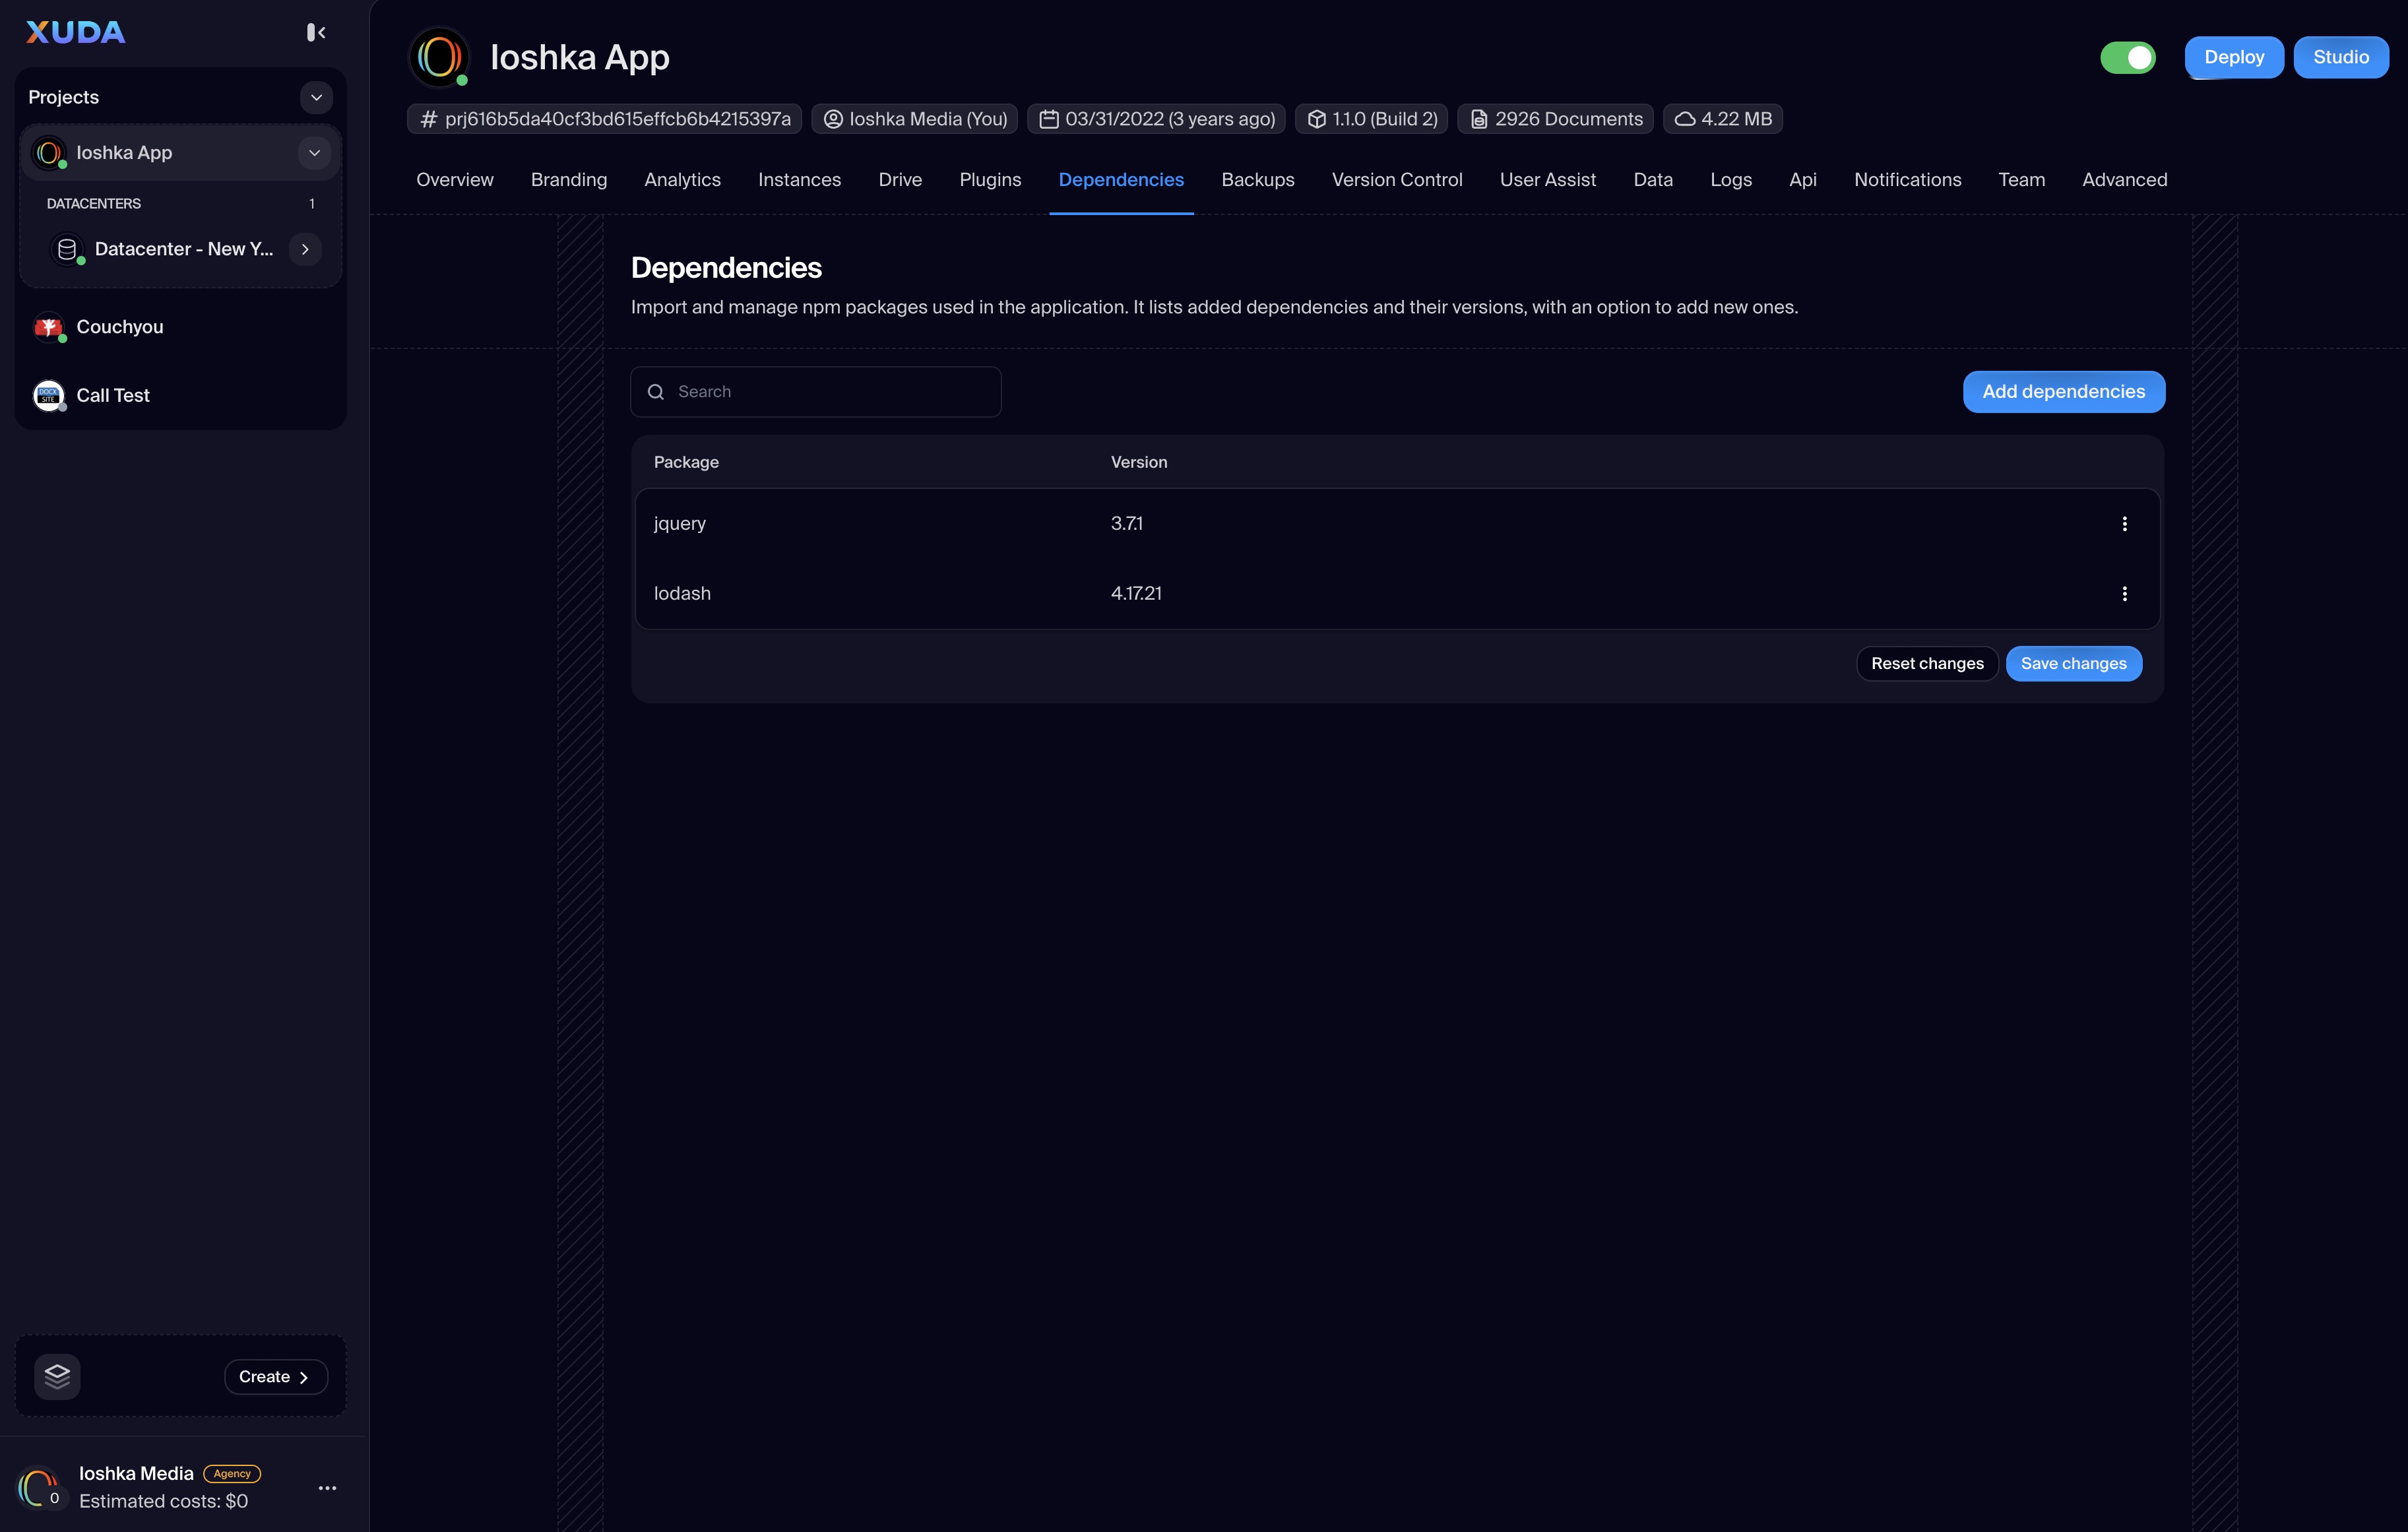Viewport: 2408px width, 1532px height.
Task: Open the jquery row options menu
Action: click(x=2124, y=524)
